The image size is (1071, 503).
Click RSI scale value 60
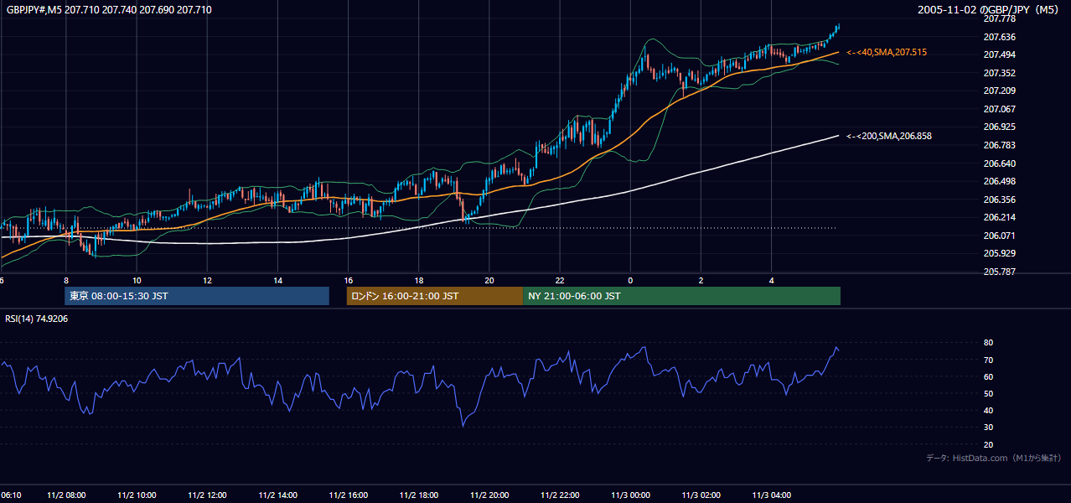click(989, 376)
